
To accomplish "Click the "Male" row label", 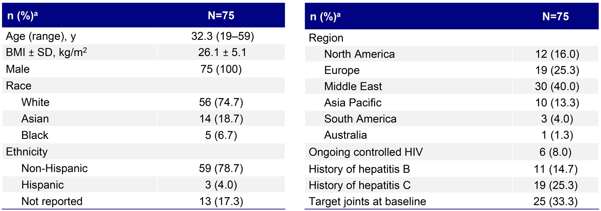I will 18,69.
